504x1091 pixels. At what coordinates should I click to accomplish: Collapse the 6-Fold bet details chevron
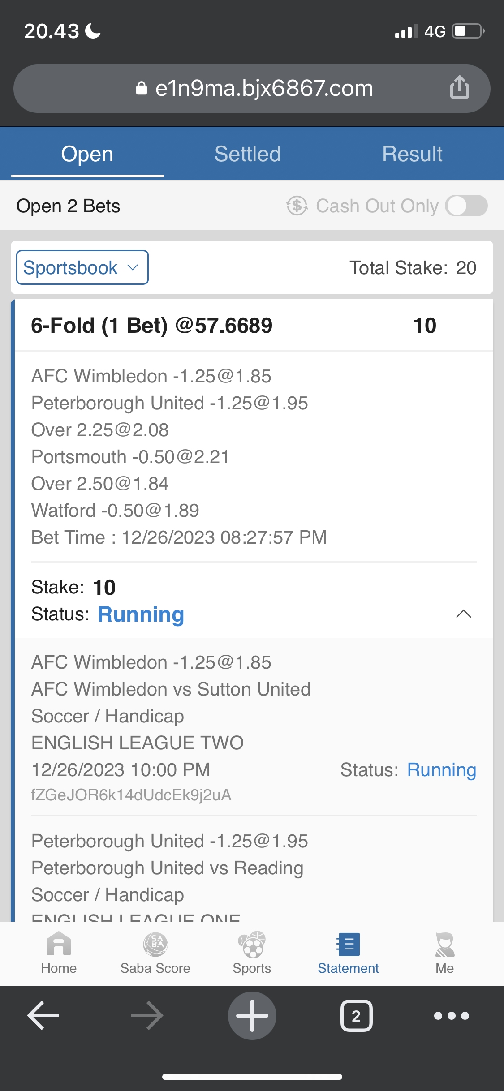click(x=463, y=614)
